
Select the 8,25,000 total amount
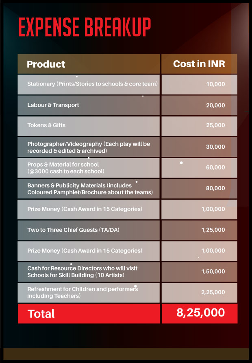[200, 313]
